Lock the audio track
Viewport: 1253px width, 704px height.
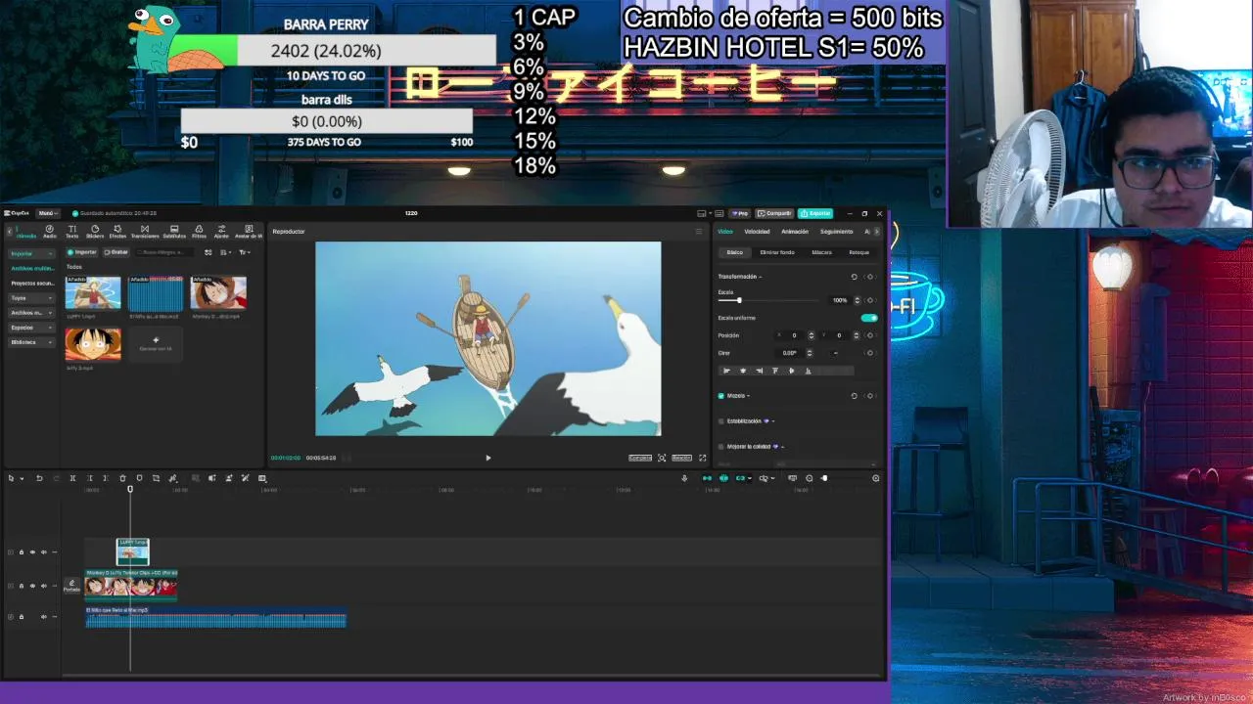point(22,617)
